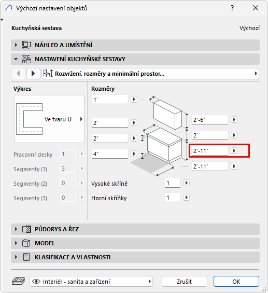Click the Vysoké skříně arrow stepper
This screenshot has width=268, height=293.
[x=186, y=183]
